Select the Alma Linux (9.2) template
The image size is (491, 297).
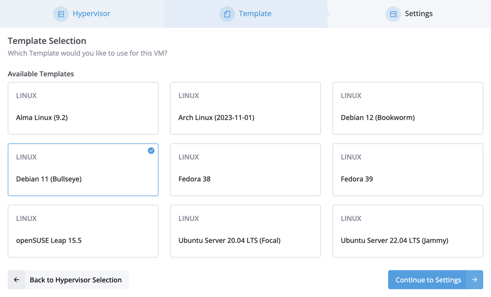(83, 108)
